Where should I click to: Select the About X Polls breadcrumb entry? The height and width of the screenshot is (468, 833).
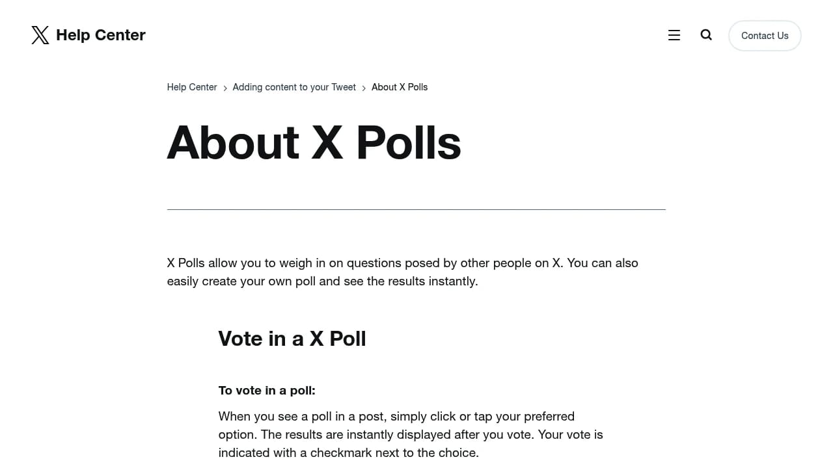click(399, 87)
